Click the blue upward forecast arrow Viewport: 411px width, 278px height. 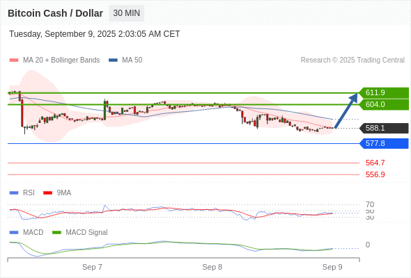tap(346, 111)
